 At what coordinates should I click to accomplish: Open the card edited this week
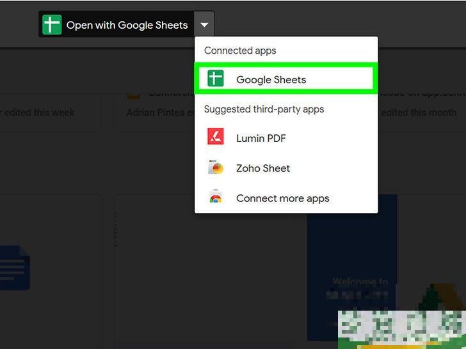[x=45, y=110]
